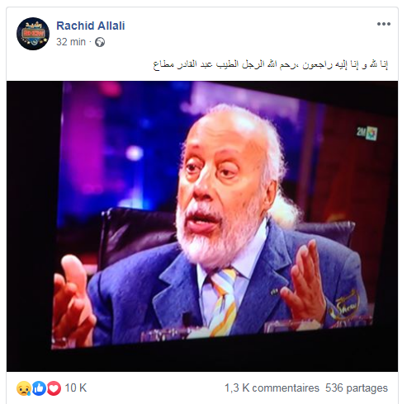Open the shared TV screen photo
This screenshot has width=407, height=404.
202,226
